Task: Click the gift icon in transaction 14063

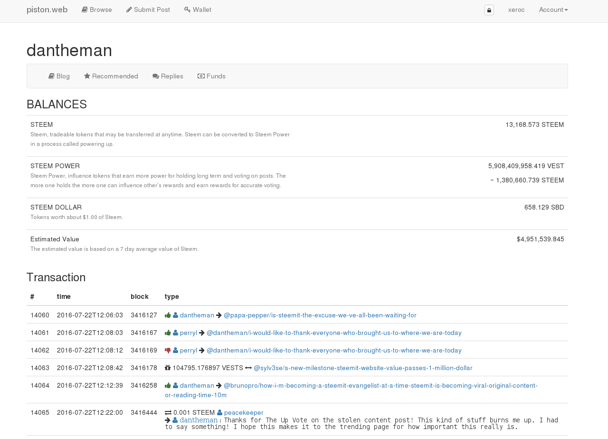Action: coord(168,368)
